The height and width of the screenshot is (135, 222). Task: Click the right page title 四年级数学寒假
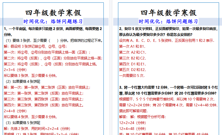pyautogui.click(x=169, y=13)
